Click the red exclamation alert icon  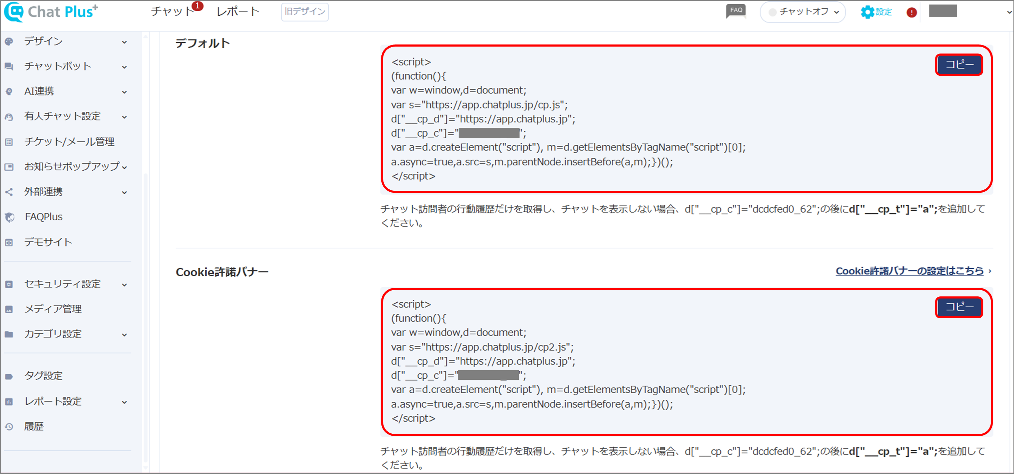coord(912,12)
